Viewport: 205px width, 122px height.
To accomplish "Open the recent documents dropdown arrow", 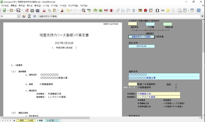I will pyautogui.click(x=15, y=10).
